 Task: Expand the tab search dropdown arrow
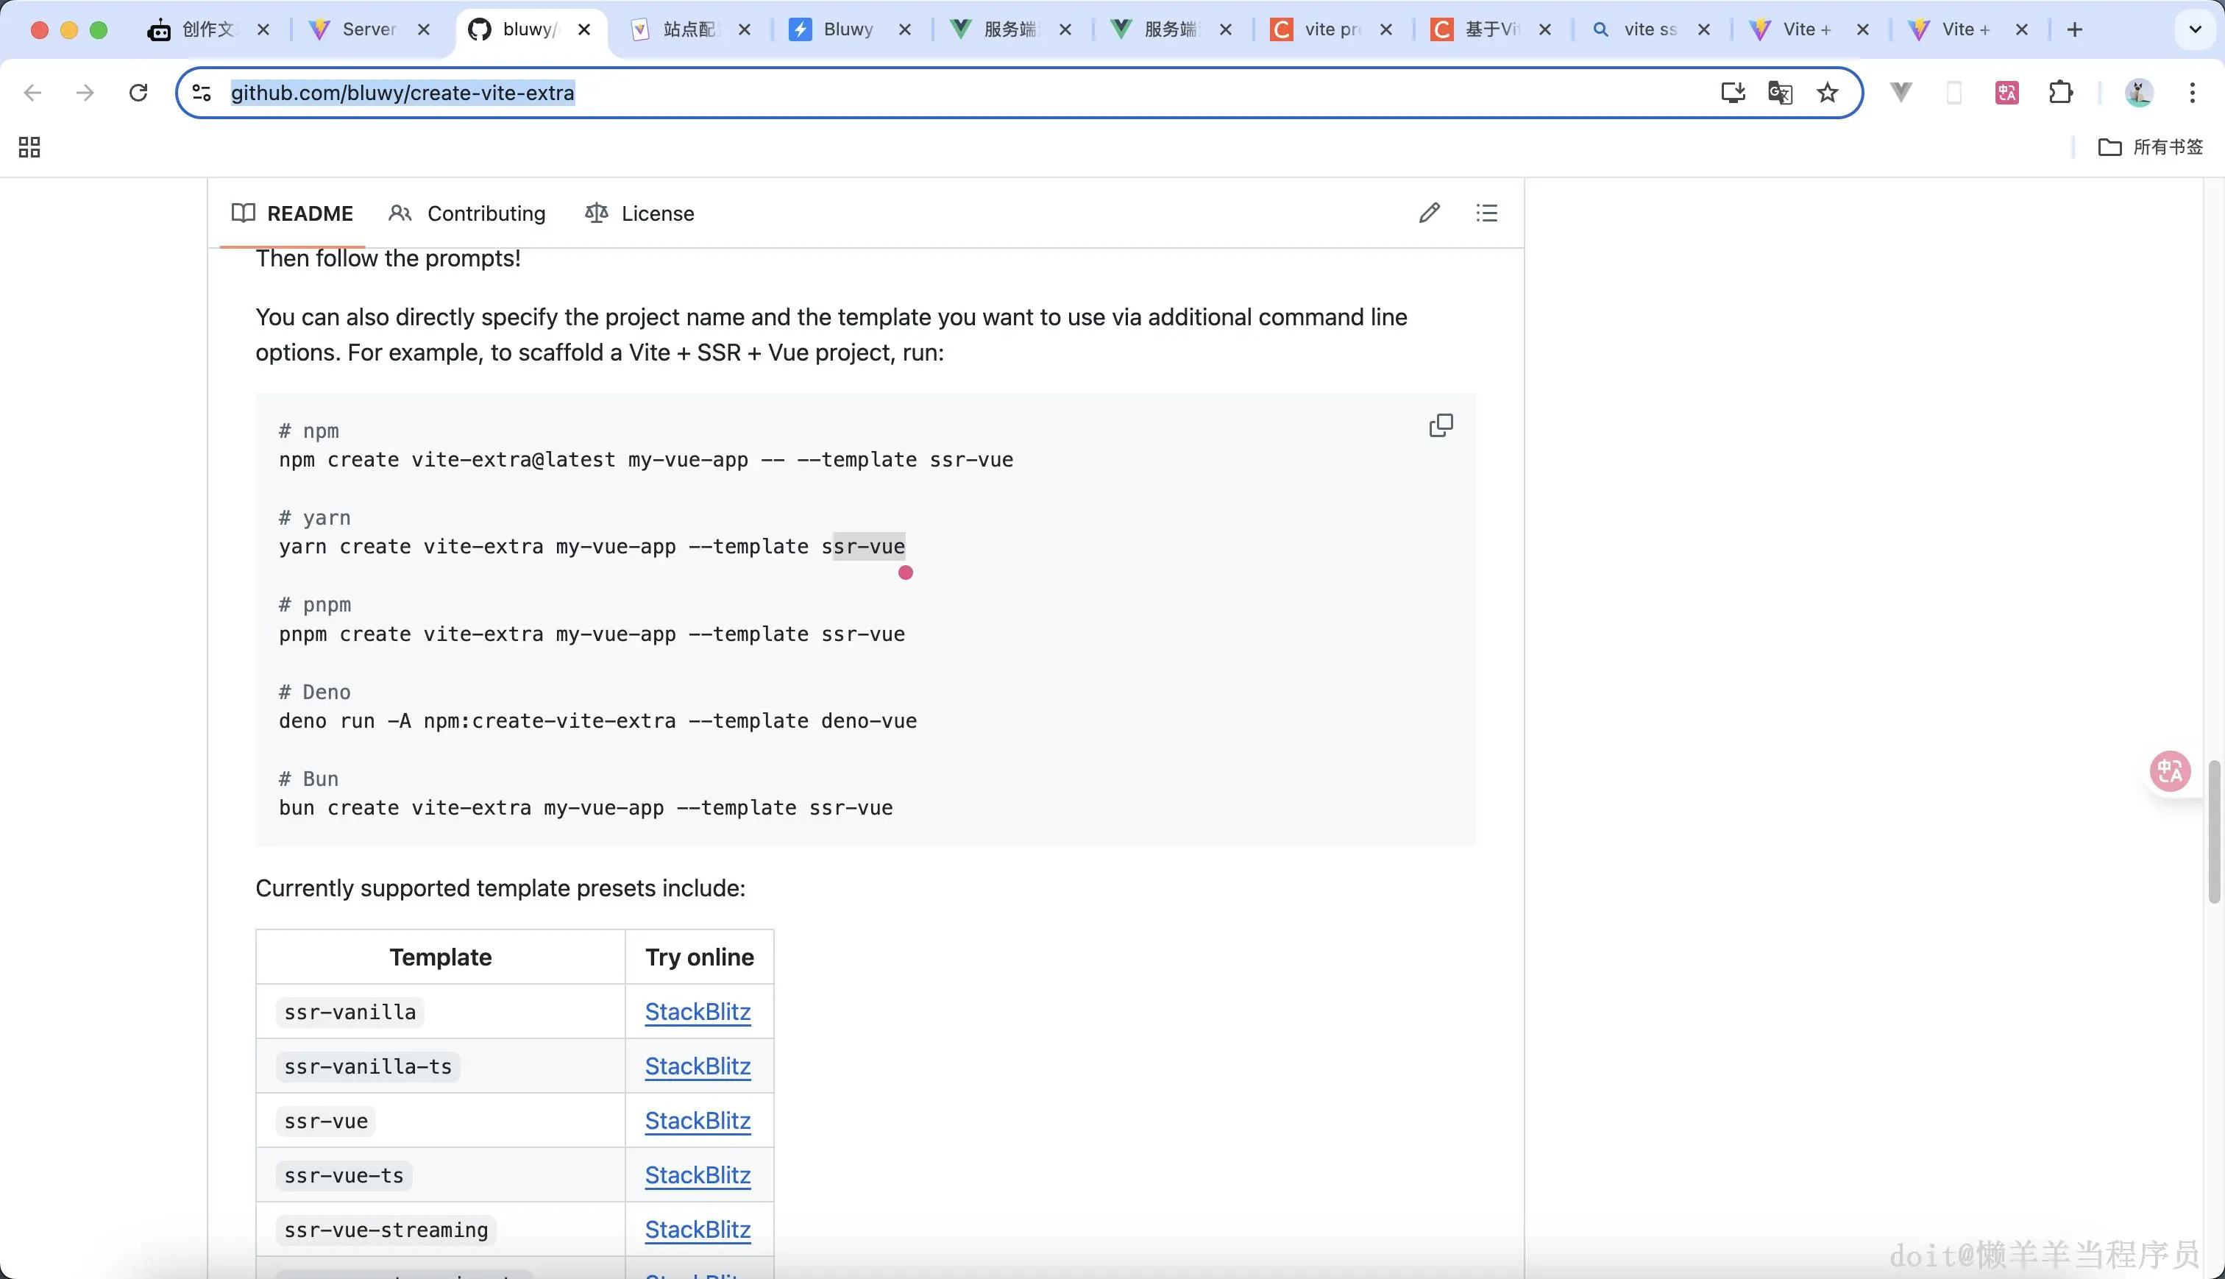[2194, 29]
